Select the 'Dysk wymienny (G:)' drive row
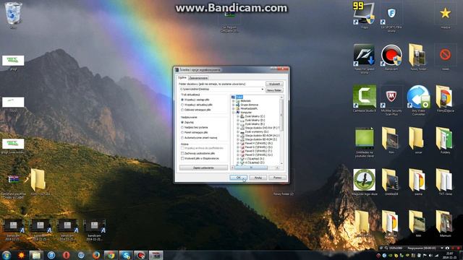Screen dimensions: 463x260 (x=257, y=131)
